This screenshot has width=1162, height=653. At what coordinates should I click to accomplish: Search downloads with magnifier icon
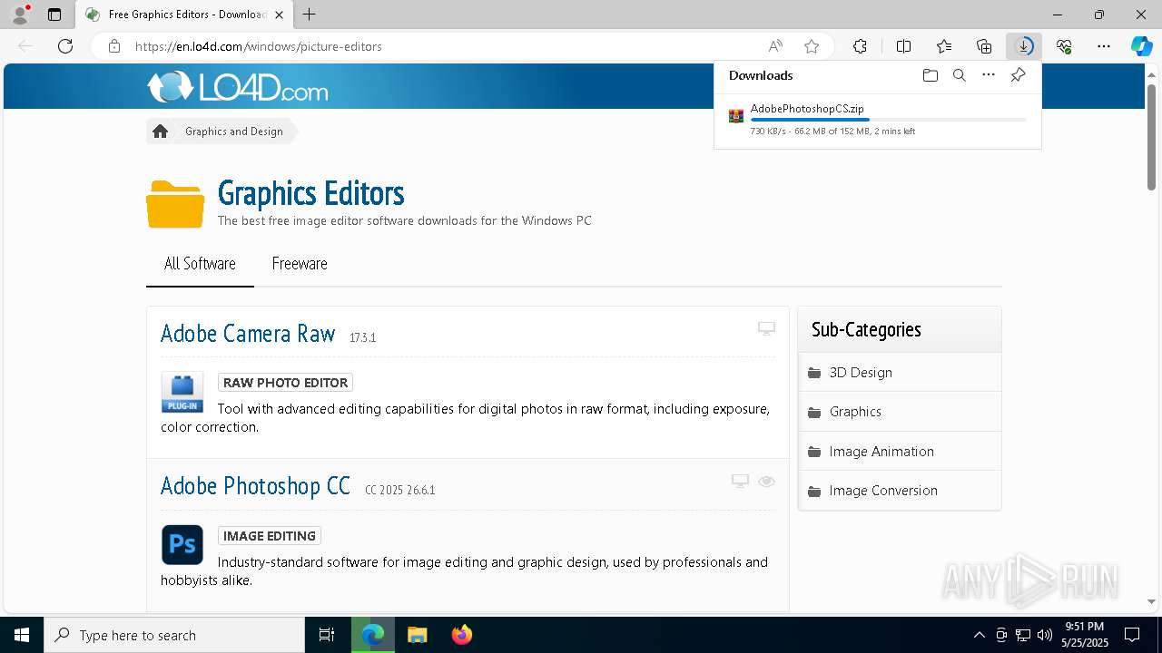[959, 75]
